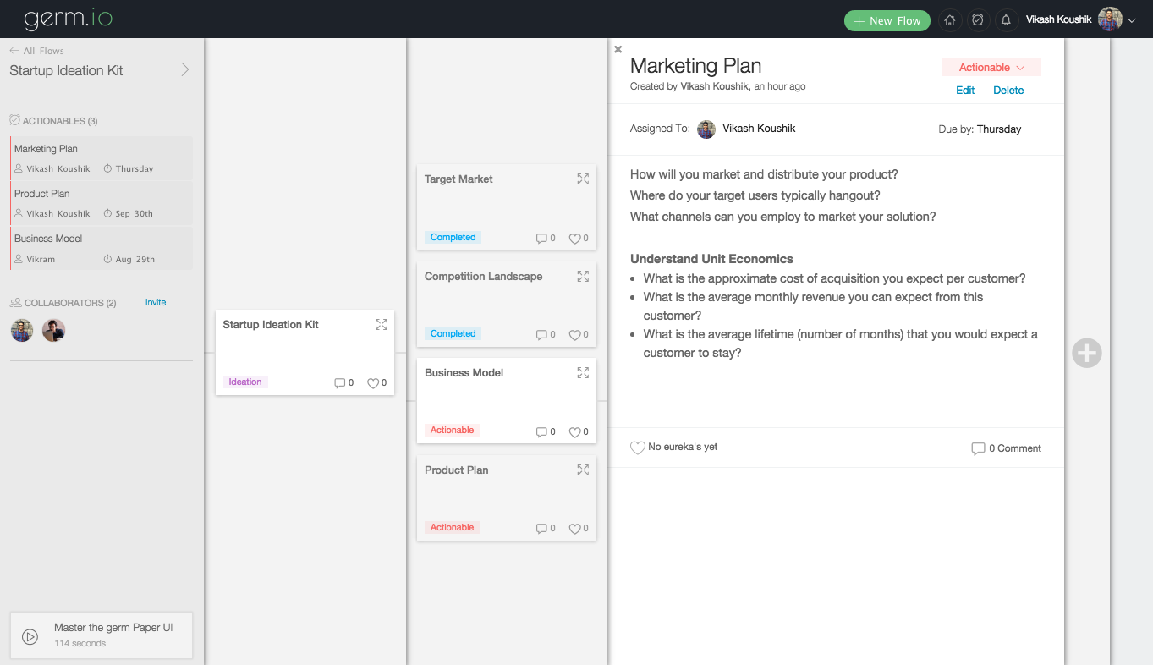Toggle eureka heart on Marketing Plan

638,448
